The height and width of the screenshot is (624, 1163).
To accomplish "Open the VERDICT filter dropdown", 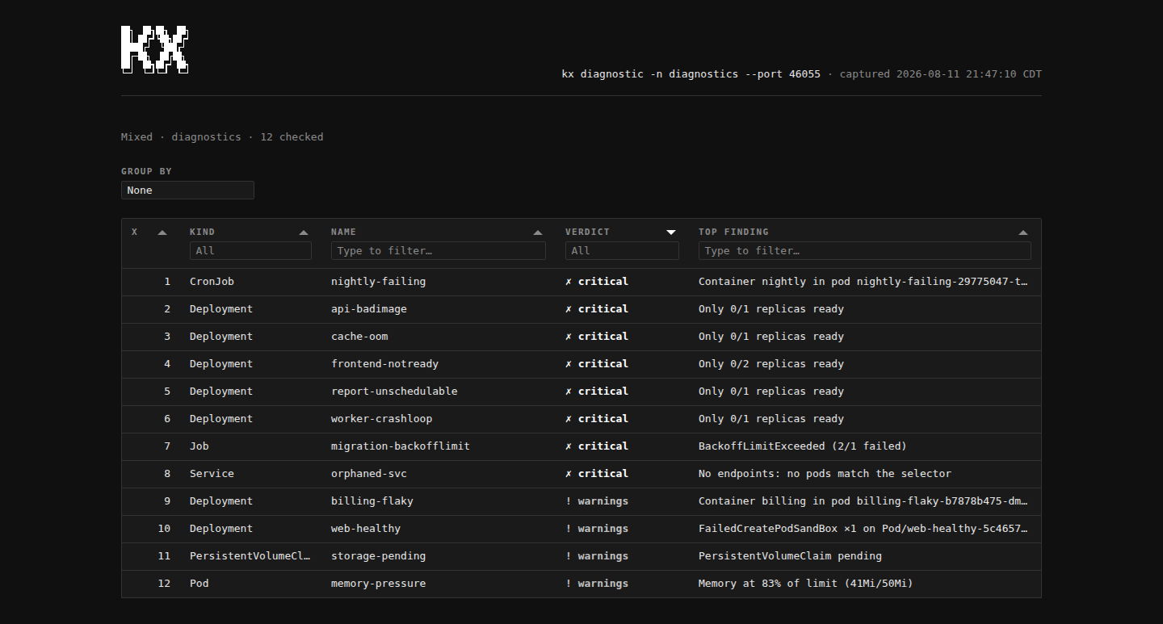I will click(622, 251).
